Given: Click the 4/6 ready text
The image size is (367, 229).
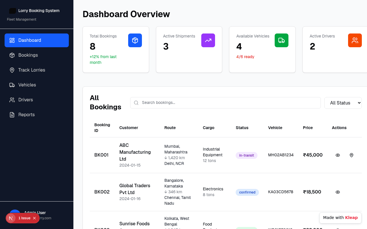Looking at the screenshot, I should coord(245,57).
